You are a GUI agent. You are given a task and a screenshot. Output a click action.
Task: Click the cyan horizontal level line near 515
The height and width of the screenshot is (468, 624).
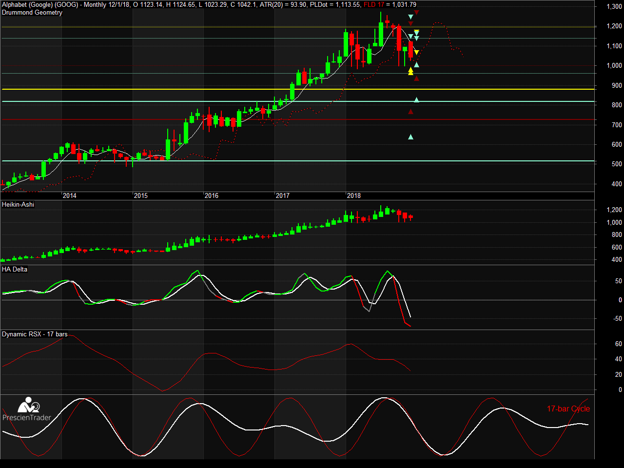[x=298, y=161]
